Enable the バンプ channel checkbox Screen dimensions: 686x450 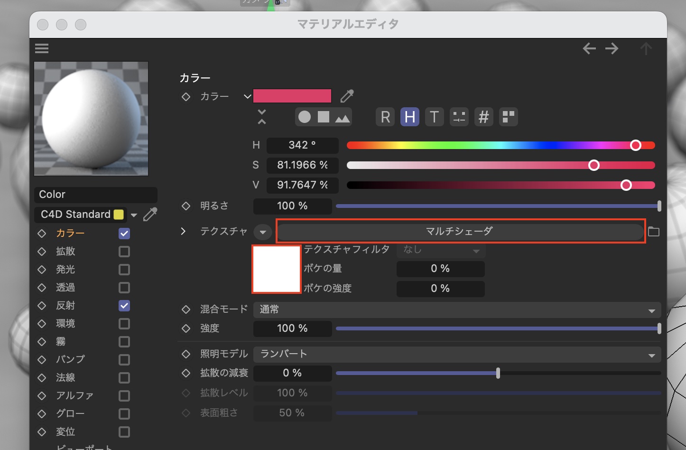pos(124,360)
